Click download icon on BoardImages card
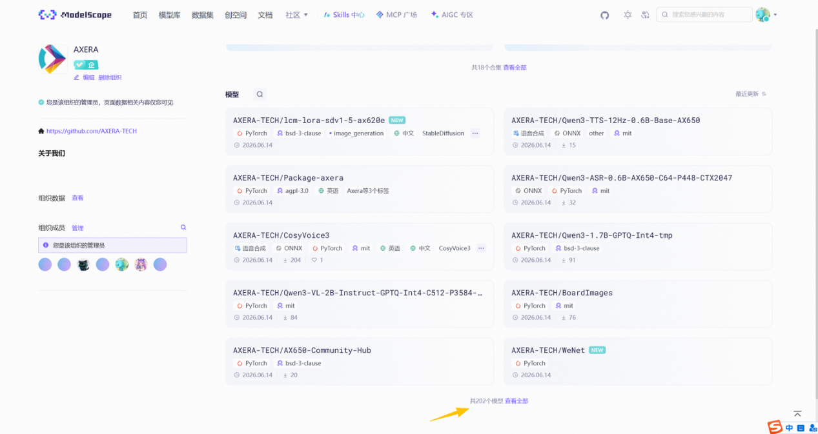 coord(564,317)
